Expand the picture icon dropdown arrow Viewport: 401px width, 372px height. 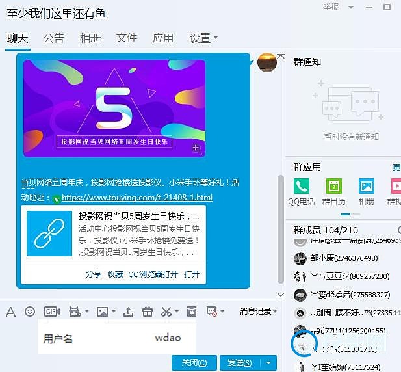pos(114,312)
